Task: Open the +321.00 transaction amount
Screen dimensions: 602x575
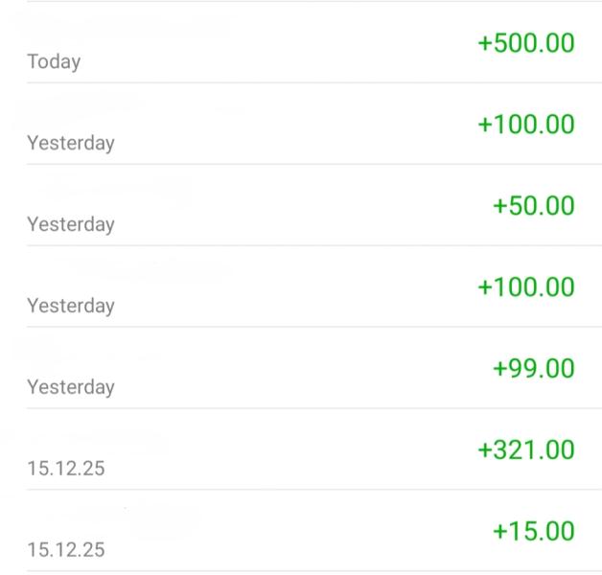Action: pos(526,450)
